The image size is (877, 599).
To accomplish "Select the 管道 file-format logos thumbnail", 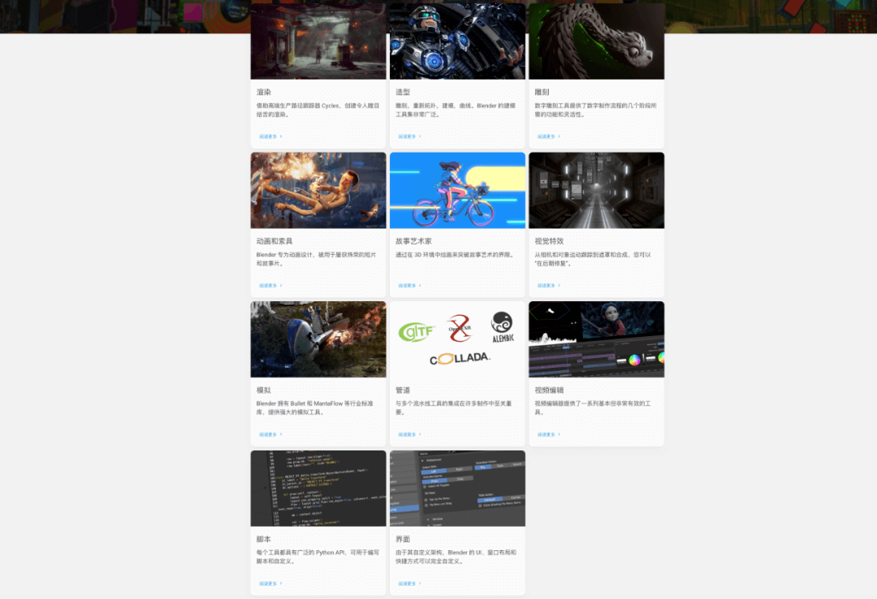I will click(457, 339).
